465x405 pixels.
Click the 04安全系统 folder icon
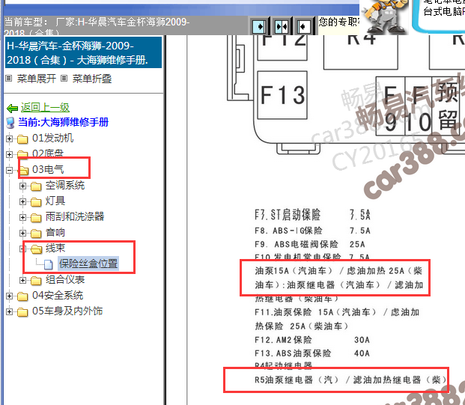[22, 296]
